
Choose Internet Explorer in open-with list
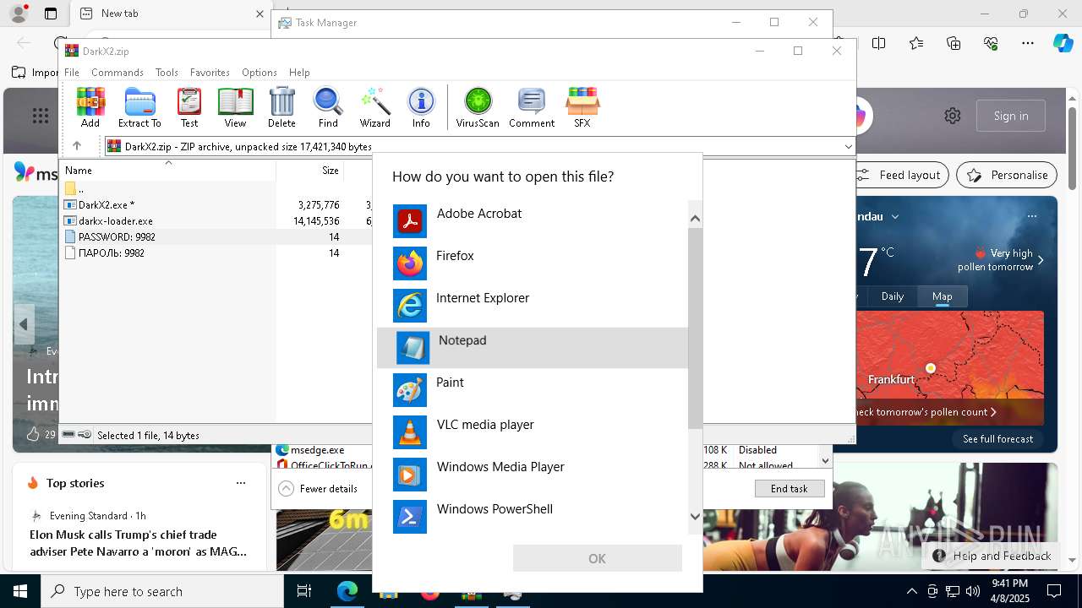[x=533, y=306]
